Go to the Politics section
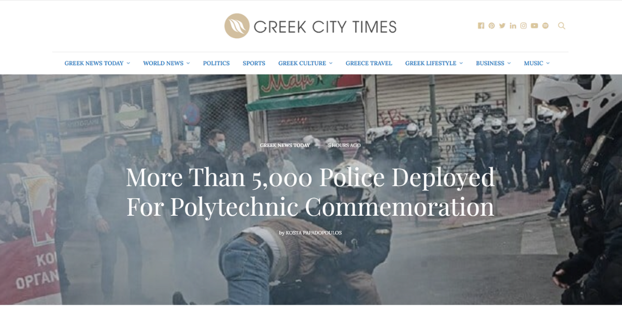The image size is (622, 325). pyautogui.click(x=216, y=63)
